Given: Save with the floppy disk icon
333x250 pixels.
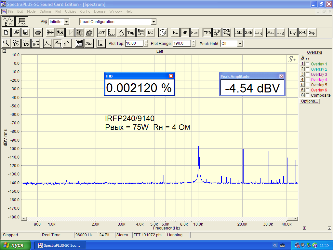Looking at the screenshot, I should tap(26, 32).
